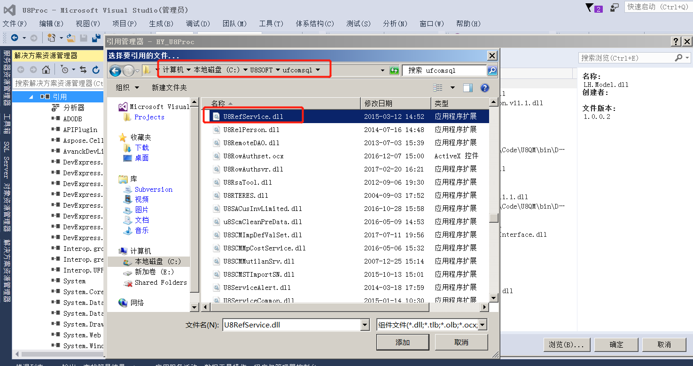Sort files by the 名称 column header
The height and width of the screenshot is (366, 693).
280,103
